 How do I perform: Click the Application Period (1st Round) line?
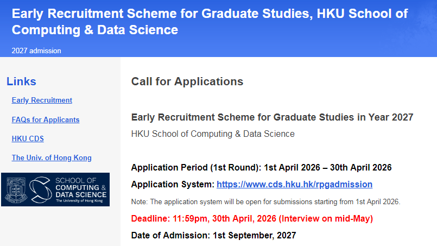[261, 167]
